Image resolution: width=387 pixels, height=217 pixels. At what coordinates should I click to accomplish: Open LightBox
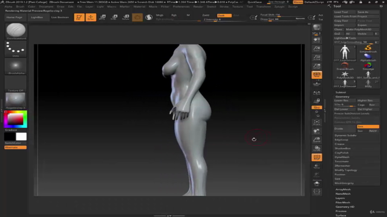pos(37,17)
